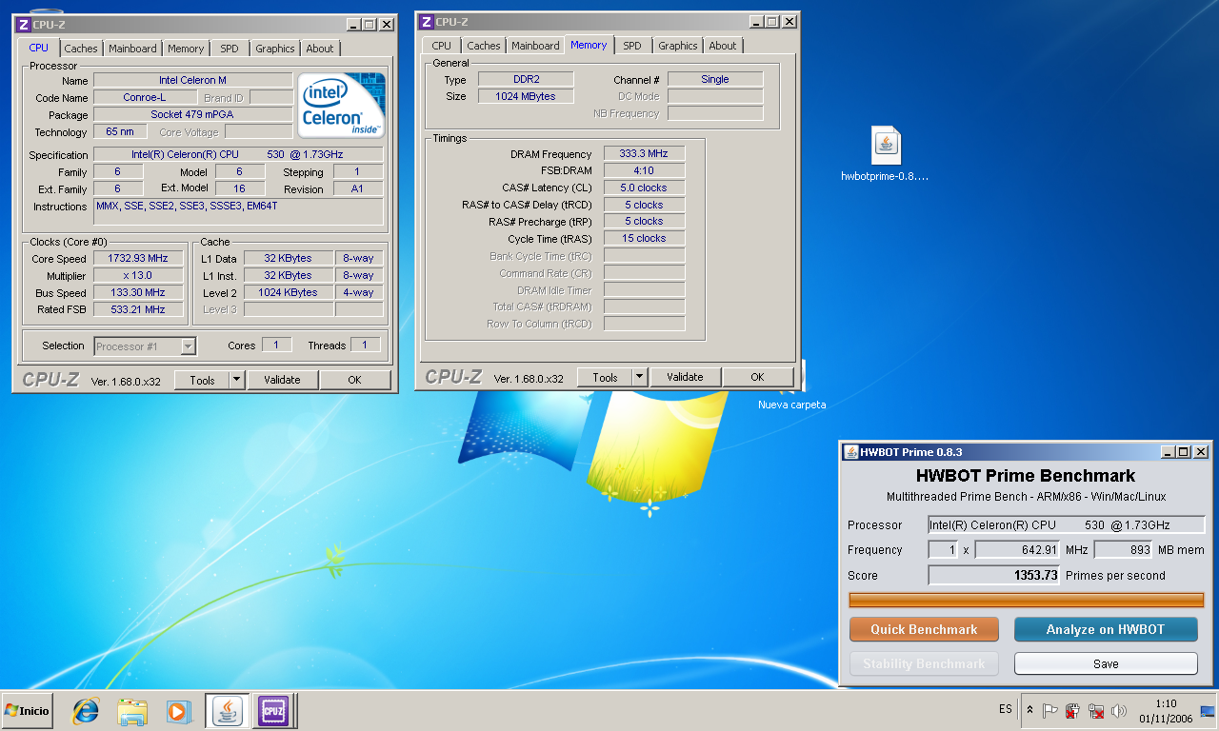
Task: Open Tools dropdown arrow in left CPU-Z window
Action: [x=237, y=380]
